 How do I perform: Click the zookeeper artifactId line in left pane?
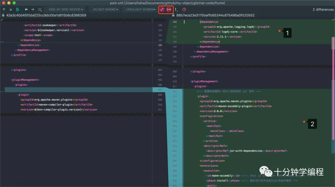coord(50,25)
